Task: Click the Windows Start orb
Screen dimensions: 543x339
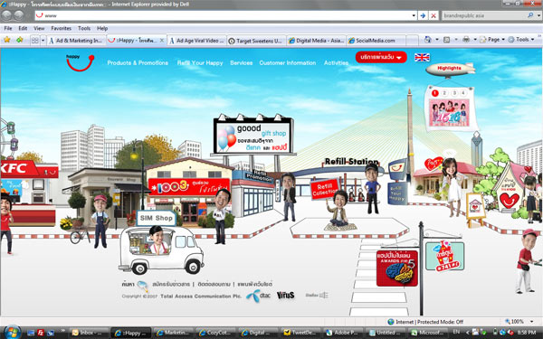Action: coord(12,332)
